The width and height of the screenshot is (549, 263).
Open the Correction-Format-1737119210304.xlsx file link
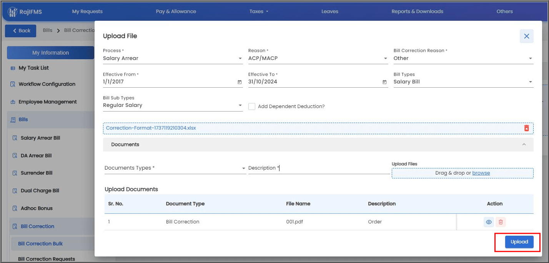151,128
